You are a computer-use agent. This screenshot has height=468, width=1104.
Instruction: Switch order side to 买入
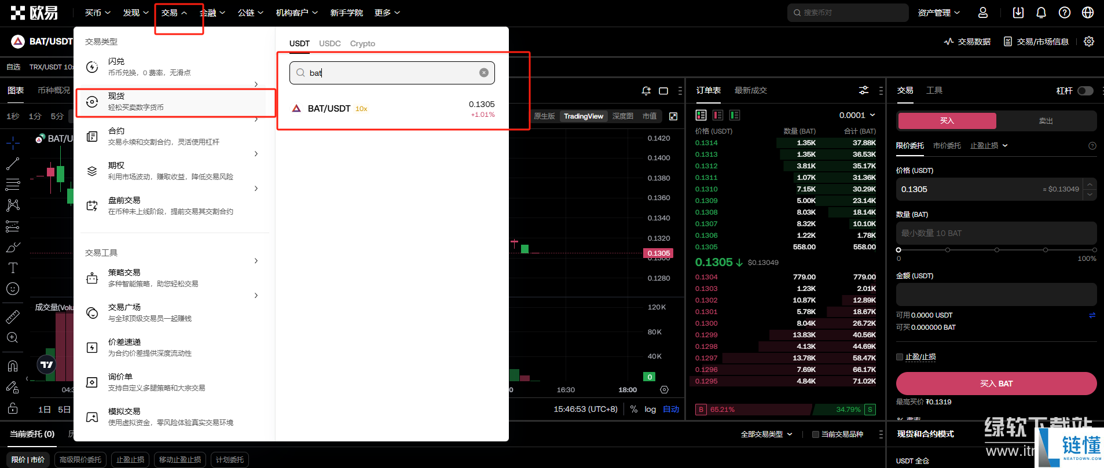tap(947, 121)
